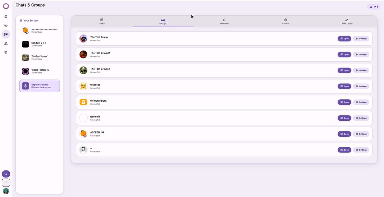Open settings for tessssst group

coord(361,86)
